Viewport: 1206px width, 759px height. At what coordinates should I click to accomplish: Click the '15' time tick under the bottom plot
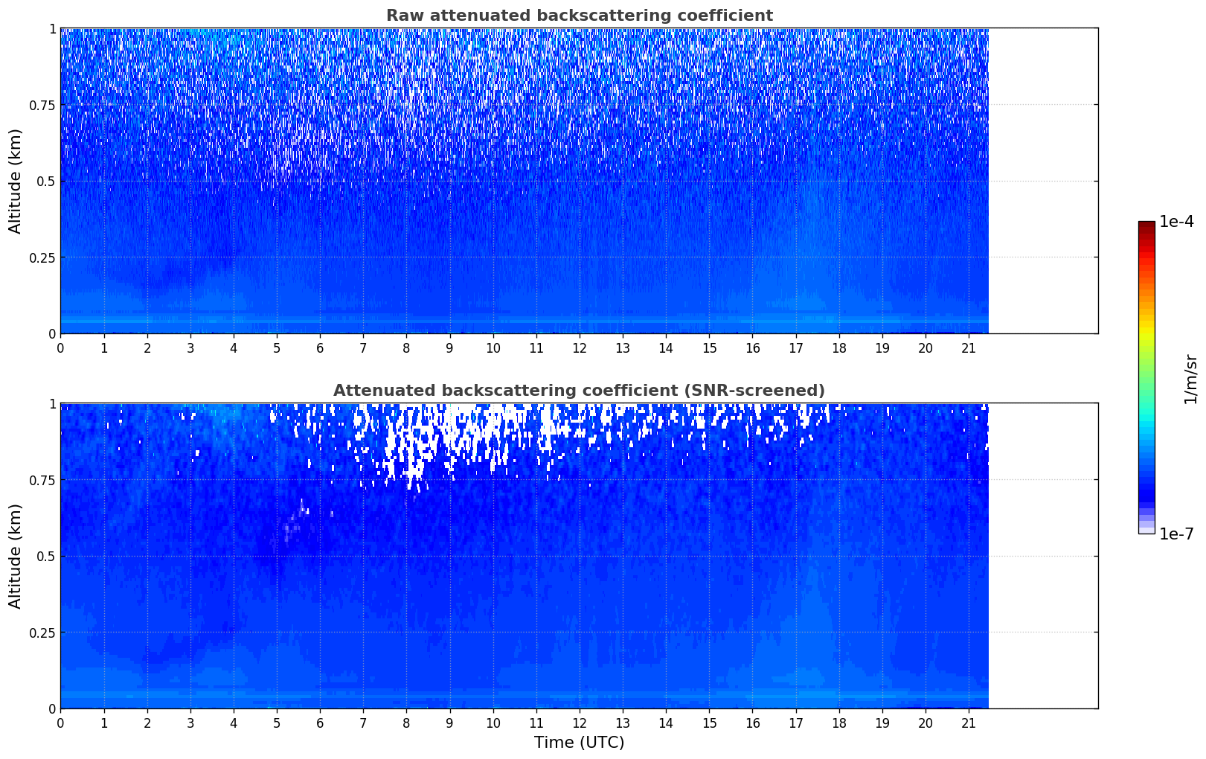point(710,723)
